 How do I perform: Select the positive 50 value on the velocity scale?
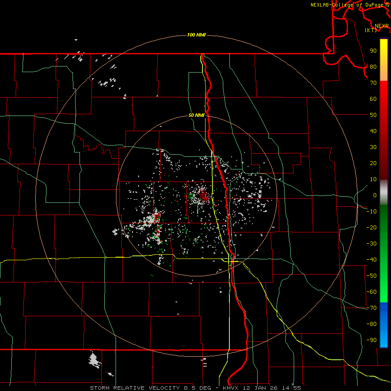(x=373, y=115)
